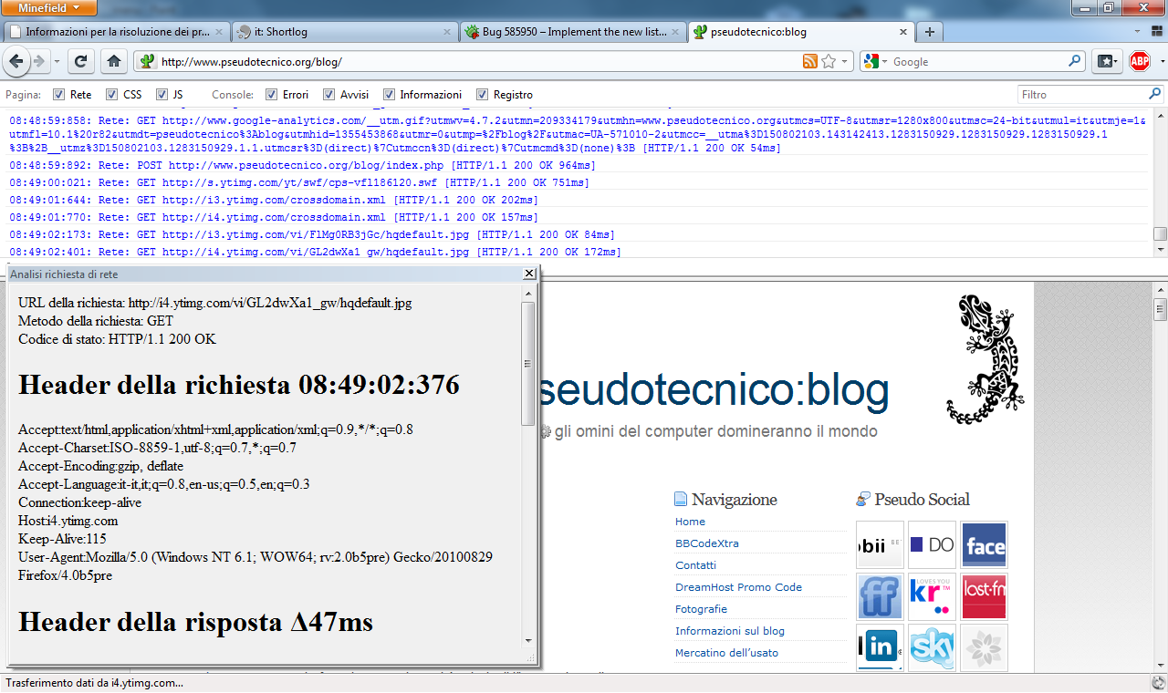Screen dimensions: 1168x693
Task: Subscribe via the orange RSS feed icon
Action: 809,61
